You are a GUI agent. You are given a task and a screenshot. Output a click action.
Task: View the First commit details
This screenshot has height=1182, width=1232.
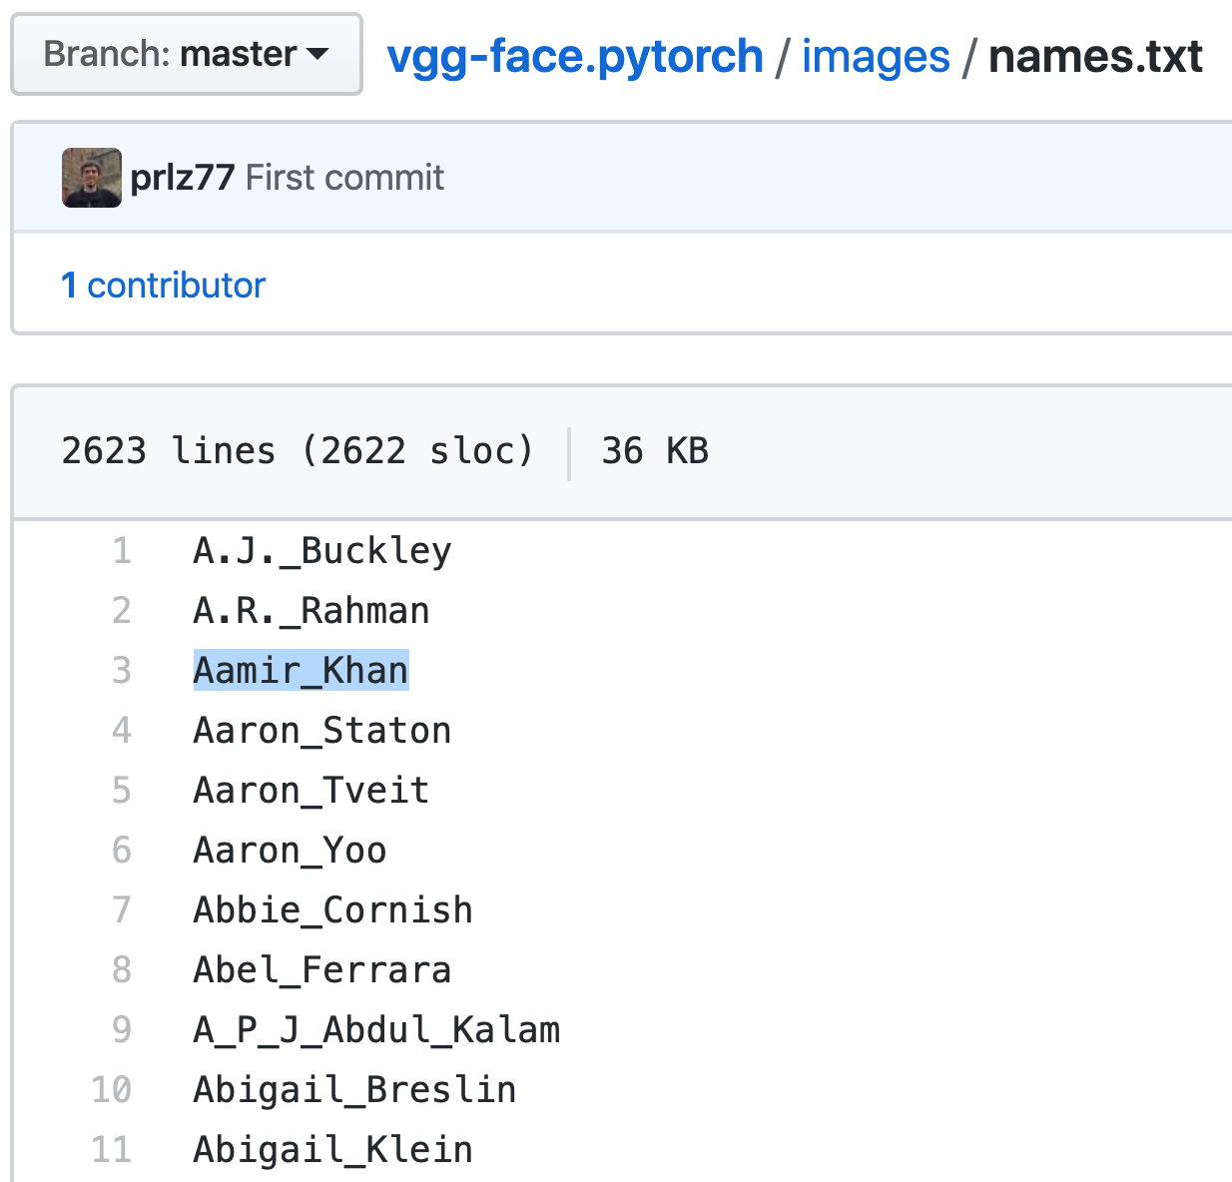coord(346,177)
